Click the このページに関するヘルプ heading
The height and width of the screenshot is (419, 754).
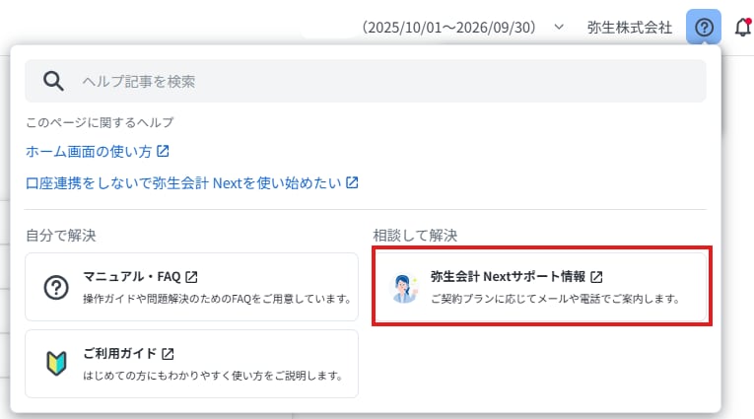click(100, 122)
